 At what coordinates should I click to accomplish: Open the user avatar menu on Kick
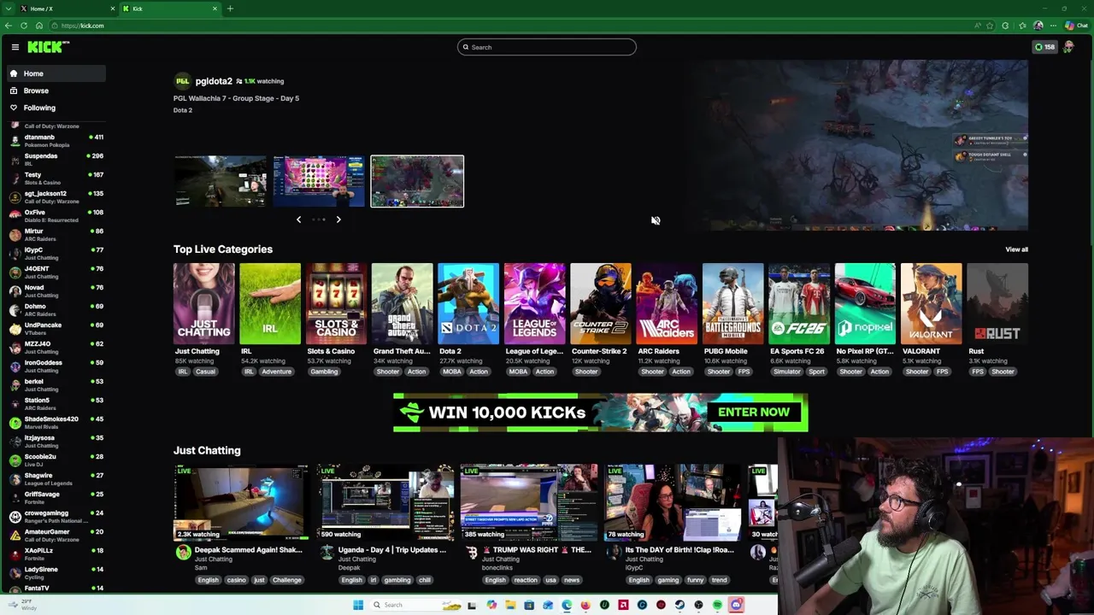coord(1068,47)
